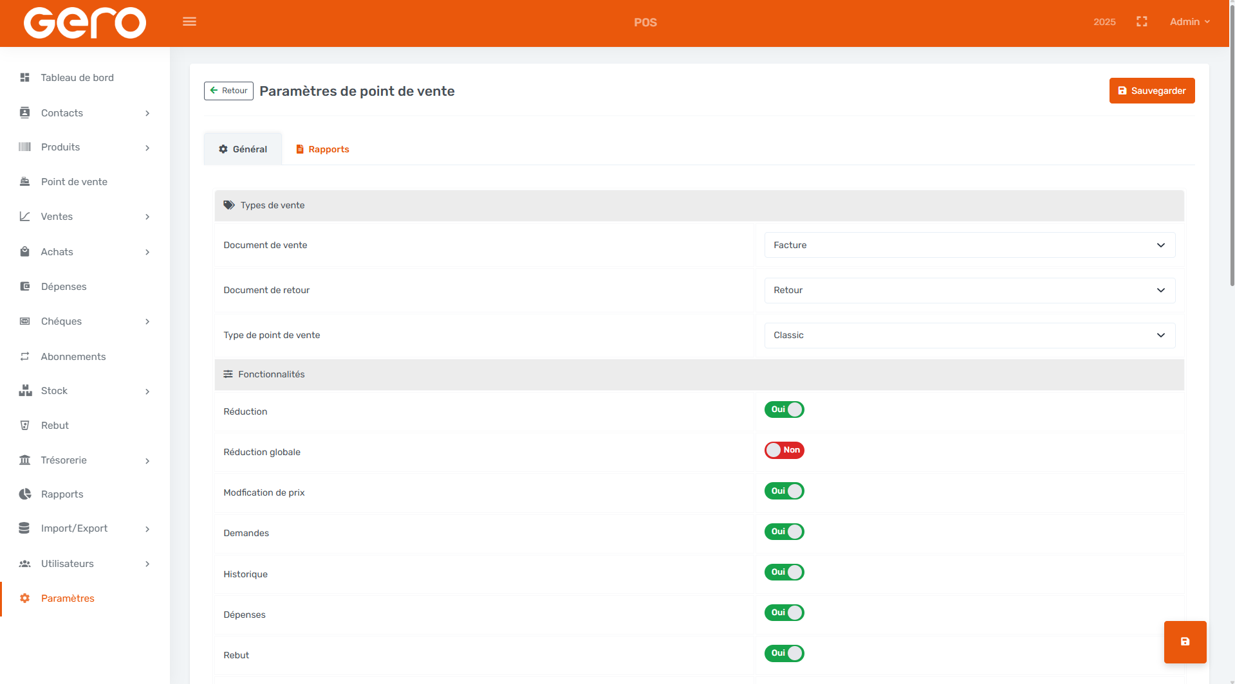Open the Document de vente dropdown
The height and width of the screenshot is (684, 1235).
tap(969, 245)
